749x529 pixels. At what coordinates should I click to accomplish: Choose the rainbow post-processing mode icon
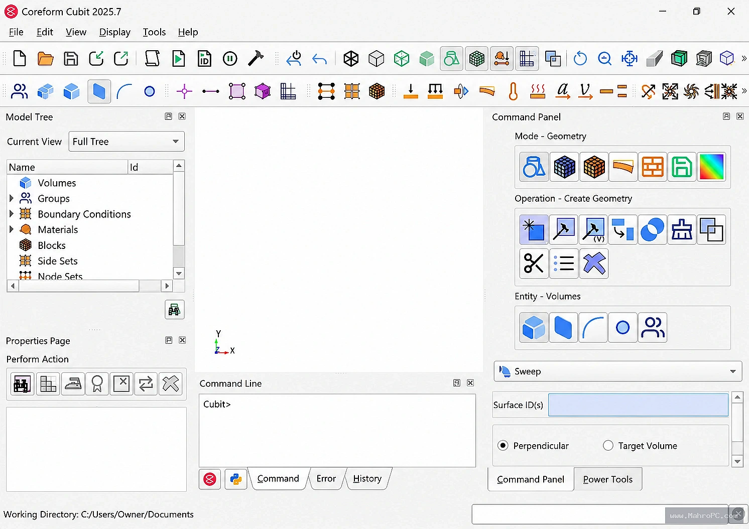click(x=711, y=167)
